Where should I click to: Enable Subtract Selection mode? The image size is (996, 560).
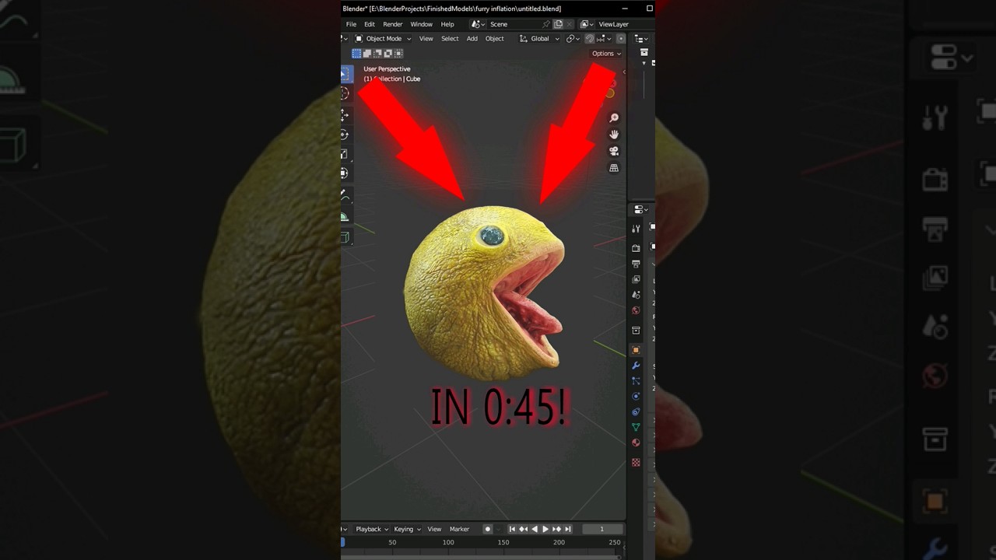377,54
